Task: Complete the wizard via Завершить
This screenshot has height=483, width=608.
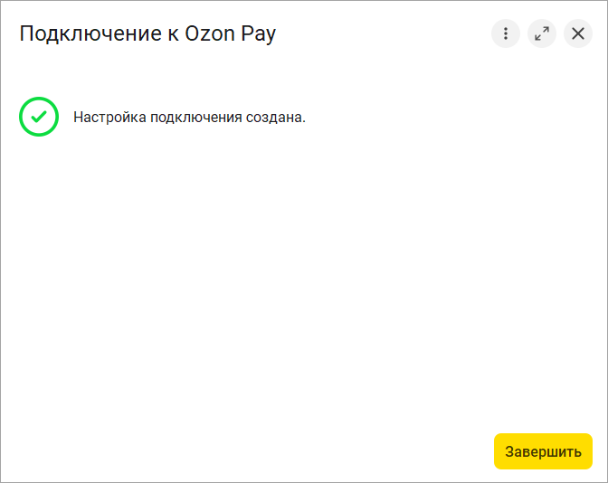Action: tap(543, 451)
